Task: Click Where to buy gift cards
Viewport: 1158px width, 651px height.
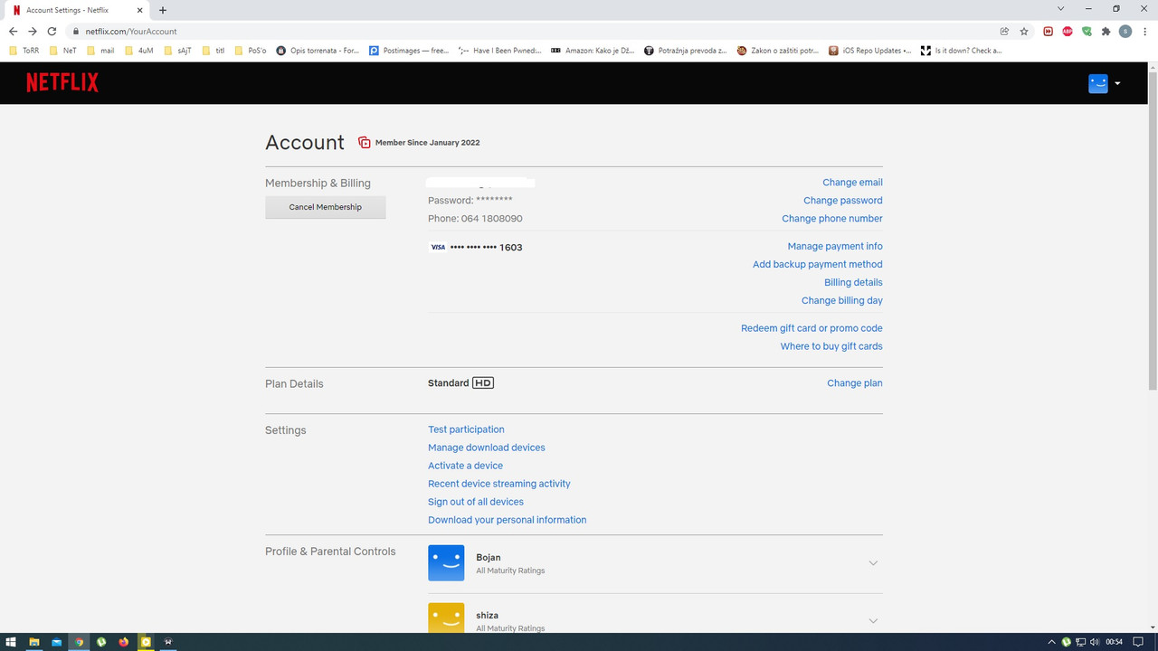Action: point(831,346)
